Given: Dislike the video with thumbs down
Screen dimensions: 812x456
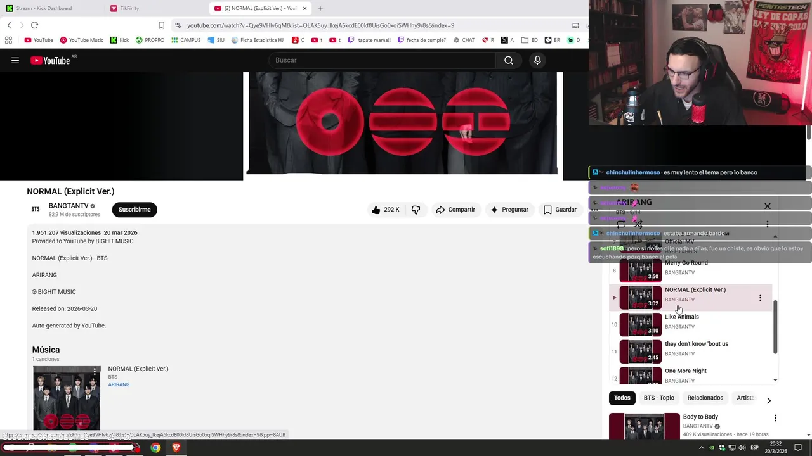Looking at the screenshot, I should [x=416, y=210].
